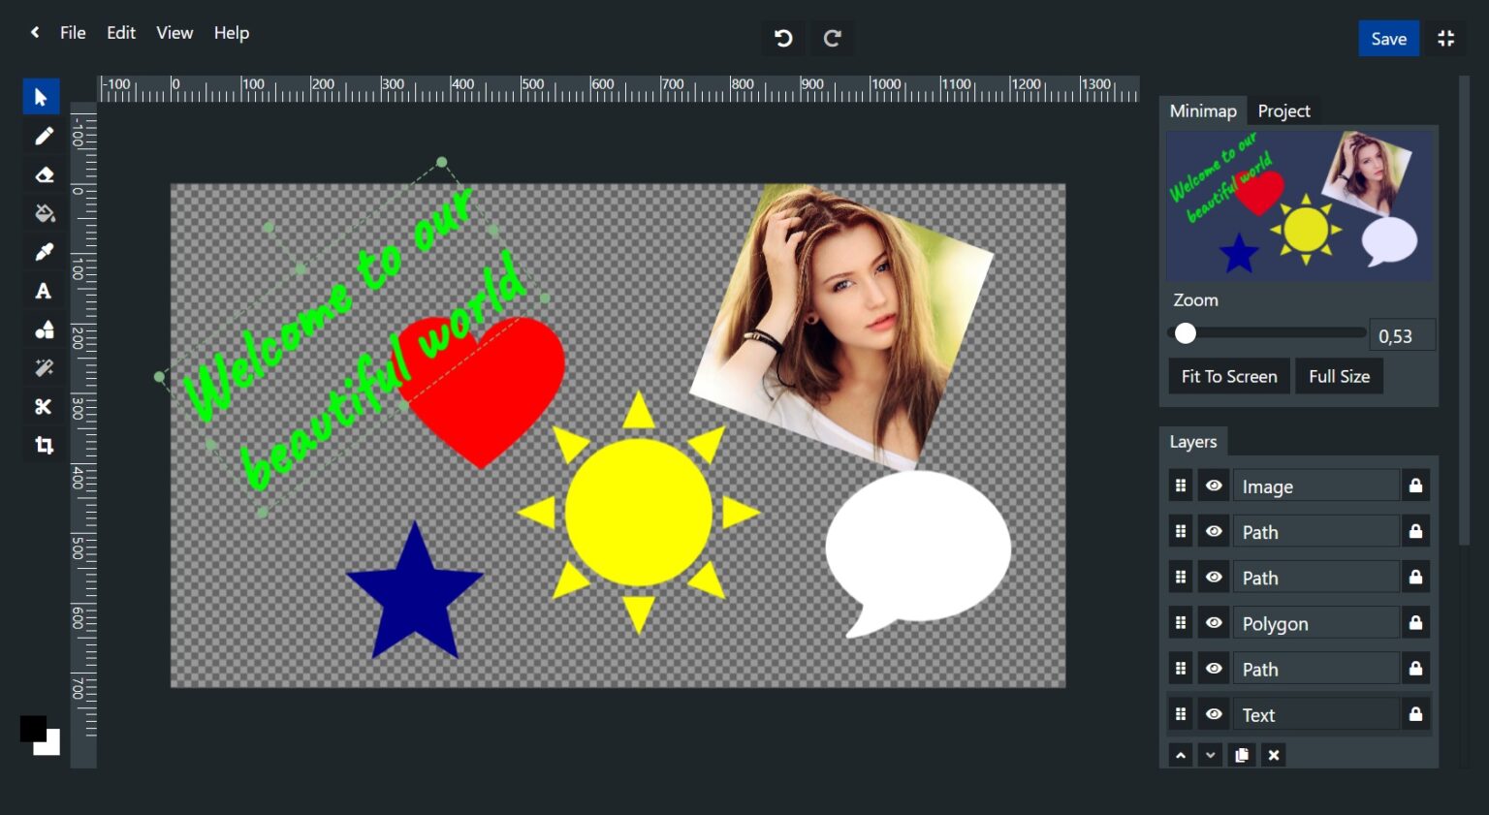Activate the Eyedropper color picker tool
The height and width of the screenshot is (815, 1489).
pos(43,253)
